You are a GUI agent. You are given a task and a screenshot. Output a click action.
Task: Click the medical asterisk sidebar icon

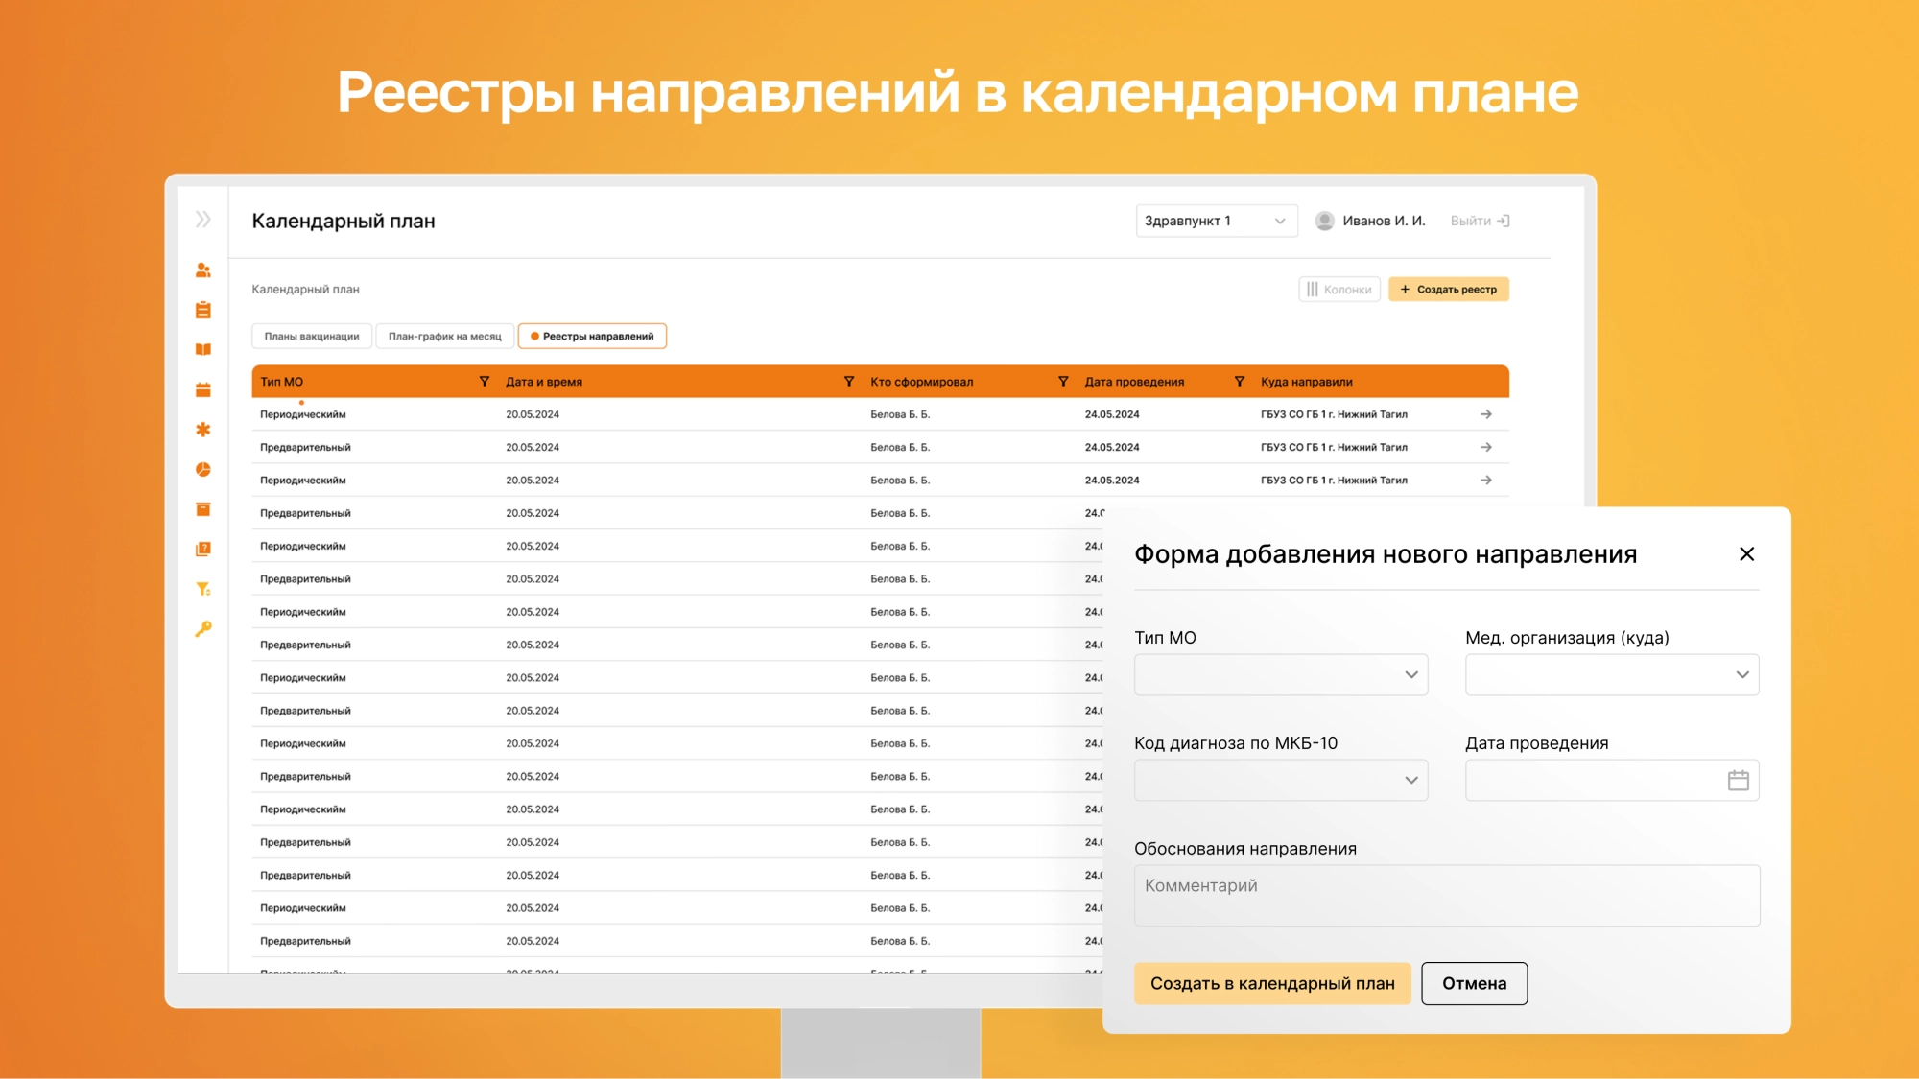pyautogui.click(x=202, y=430)
